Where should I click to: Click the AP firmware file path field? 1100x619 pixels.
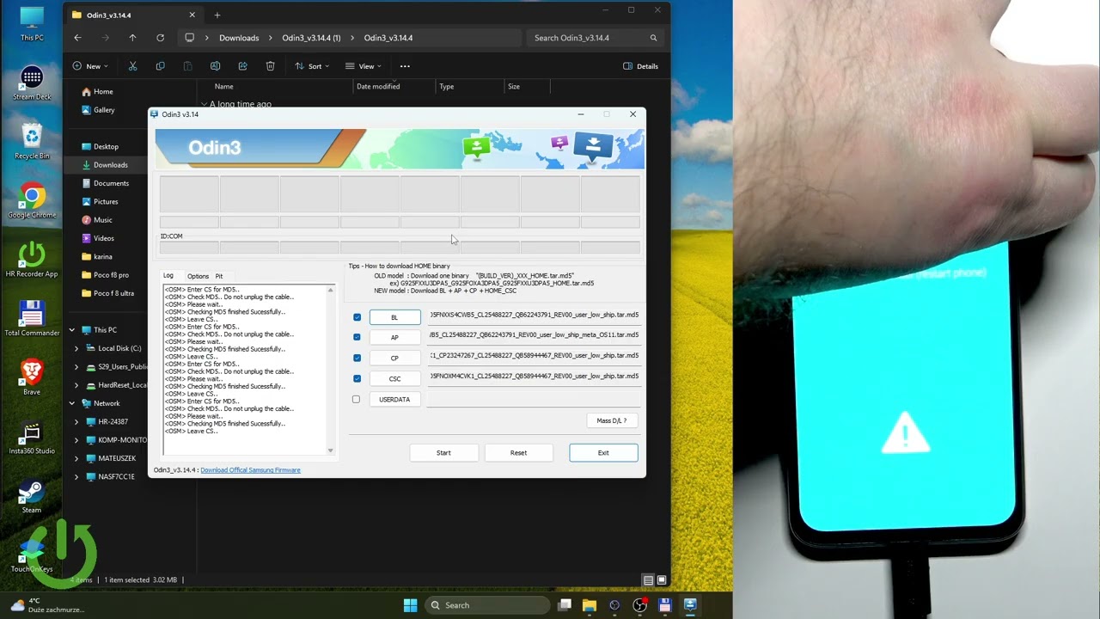(x=535, y=335)
